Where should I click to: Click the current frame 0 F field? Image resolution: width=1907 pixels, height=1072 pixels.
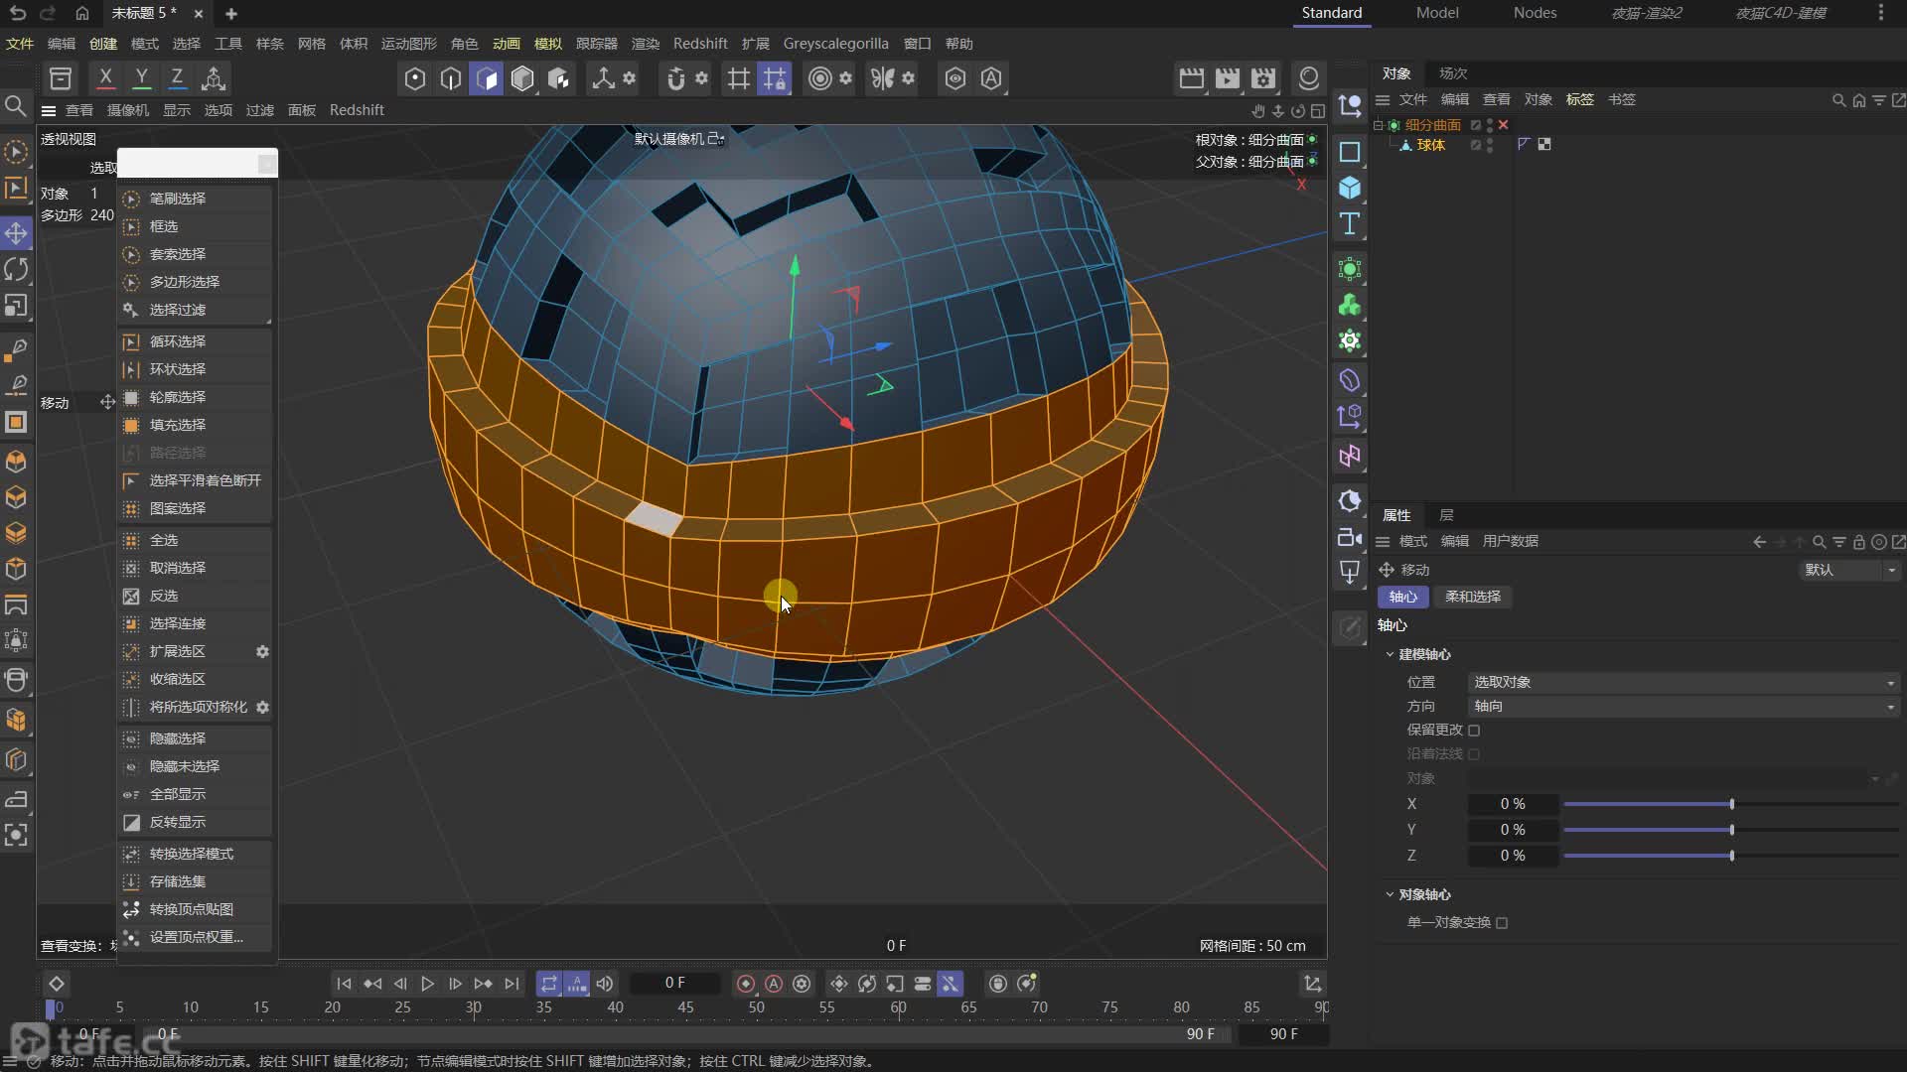[x=675, y=983]
